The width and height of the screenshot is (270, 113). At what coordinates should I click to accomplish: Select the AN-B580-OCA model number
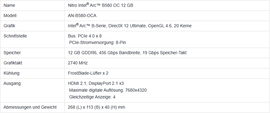point(82,16)
